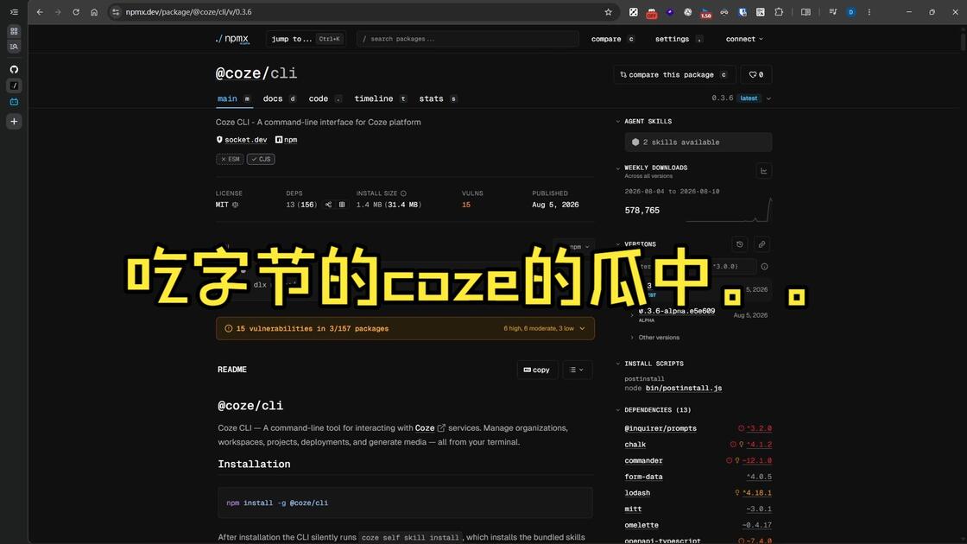Copy versions link with chain icon

coord(762,244)
